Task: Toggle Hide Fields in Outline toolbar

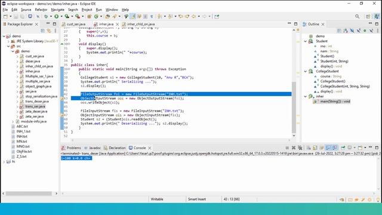Action: pos(352,30)
